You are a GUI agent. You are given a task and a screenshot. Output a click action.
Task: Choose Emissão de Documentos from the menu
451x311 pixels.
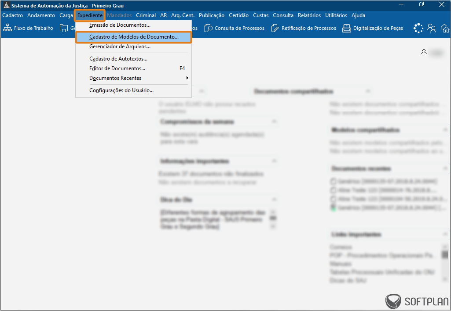pos(133,25)
